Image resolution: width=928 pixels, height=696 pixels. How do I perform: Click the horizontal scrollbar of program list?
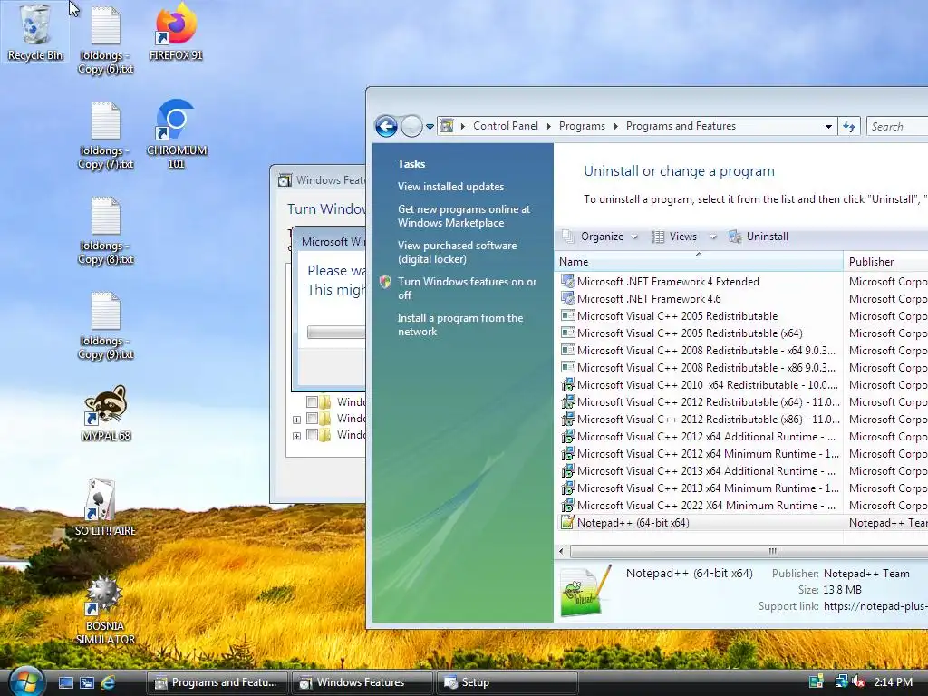pos(749,551)
